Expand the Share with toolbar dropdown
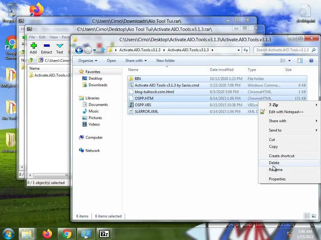Image resolution: width=321 pixels, height=240 pixels. click(x=136, y=61)
